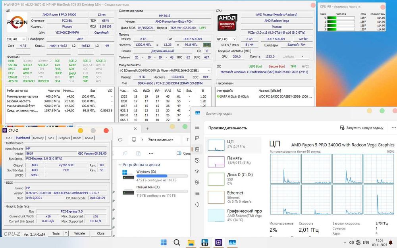Open CPU-Z Tools dropdown arrow
397x248 pixels.
(x=66, y=233)
